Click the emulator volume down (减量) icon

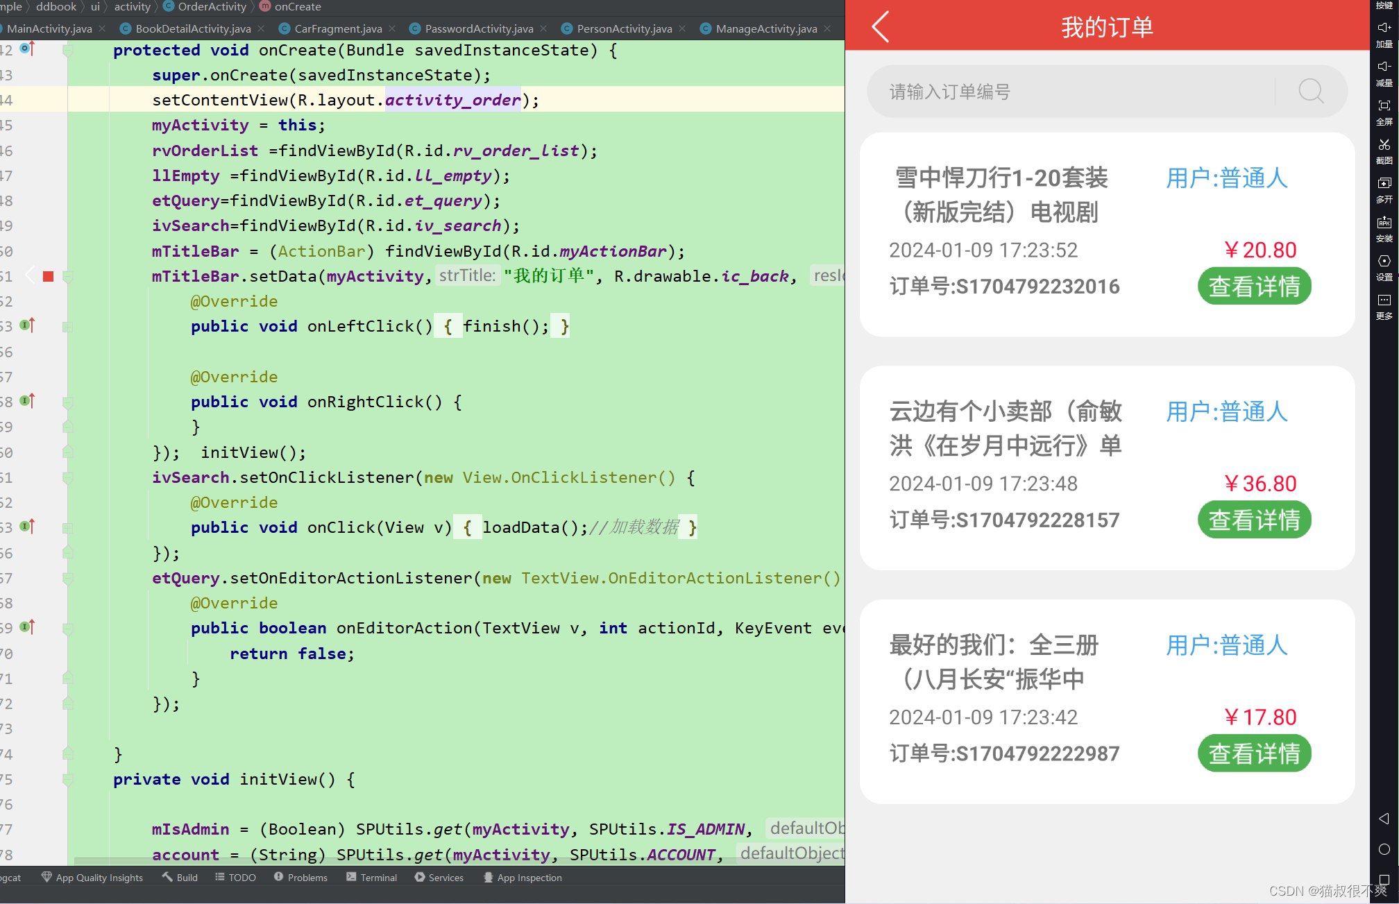click(x=1384, y=66)
